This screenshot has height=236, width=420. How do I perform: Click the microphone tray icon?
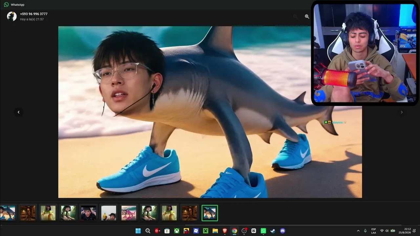tap(365, 231)
